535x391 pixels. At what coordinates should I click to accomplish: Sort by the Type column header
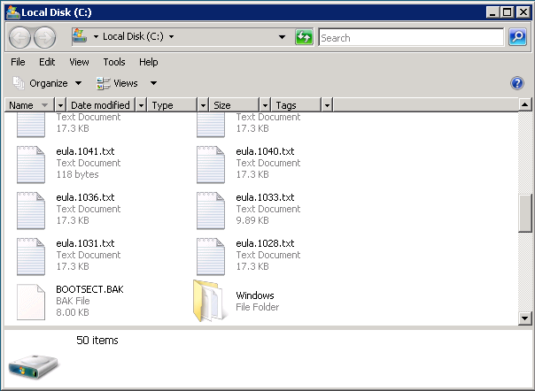coord(173,105)
